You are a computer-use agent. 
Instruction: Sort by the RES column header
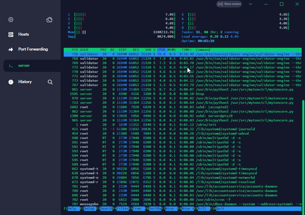click(x=136, y=50)
